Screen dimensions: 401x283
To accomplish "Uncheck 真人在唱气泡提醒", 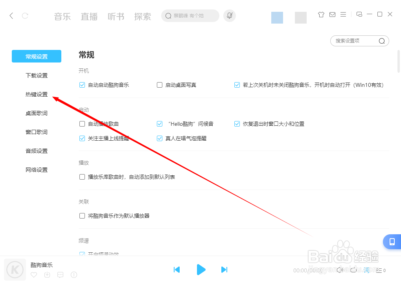I will [160, 139].
